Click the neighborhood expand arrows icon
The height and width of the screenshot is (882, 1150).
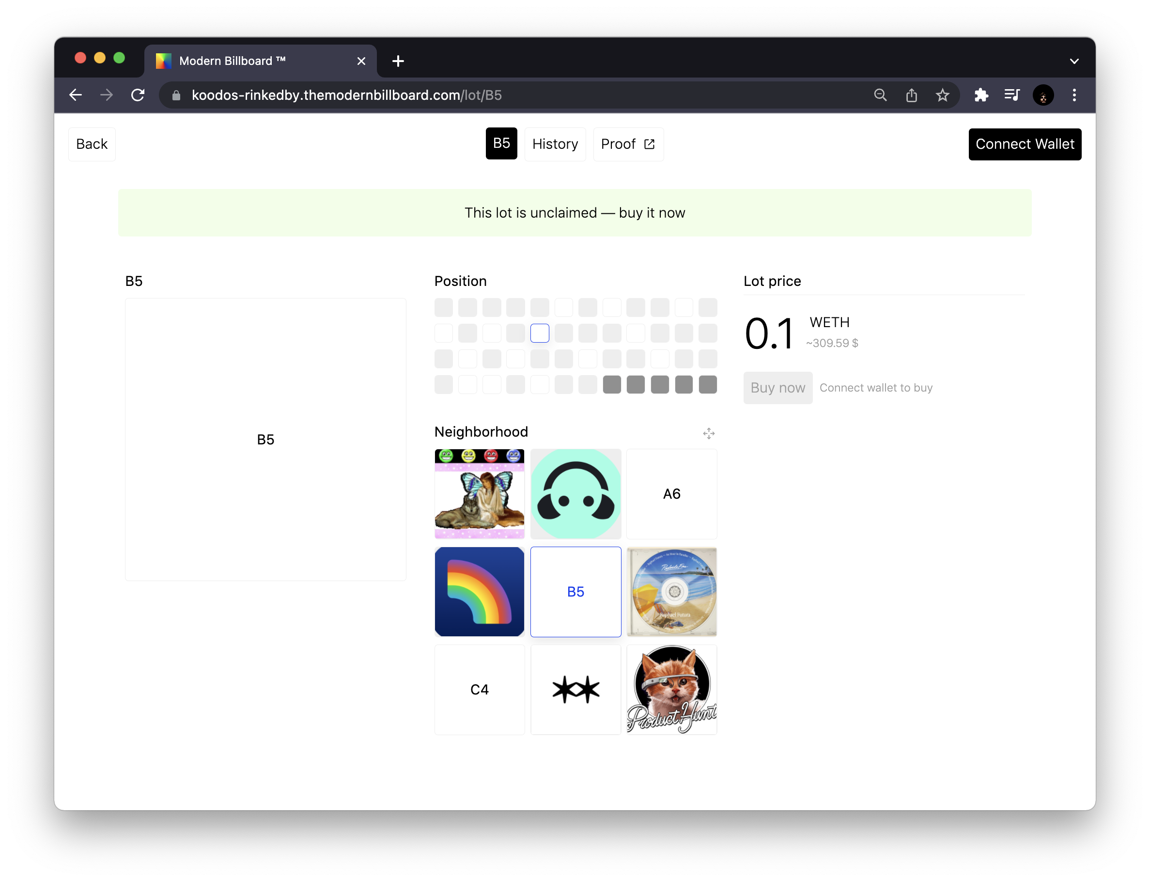[x=708, y=433]
